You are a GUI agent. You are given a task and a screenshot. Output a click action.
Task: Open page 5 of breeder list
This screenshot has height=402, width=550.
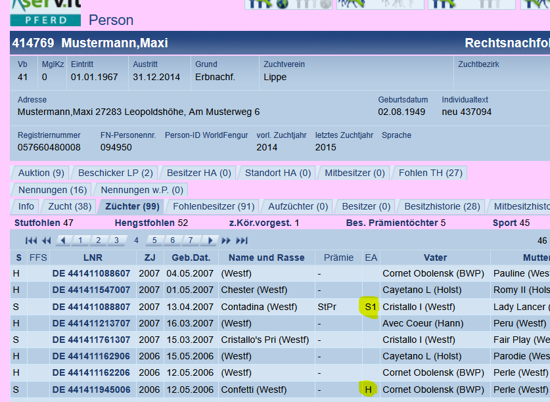click(x=154, y=240)
